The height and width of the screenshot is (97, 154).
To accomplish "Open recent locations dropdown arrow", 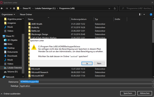I will tap(11, 9).
